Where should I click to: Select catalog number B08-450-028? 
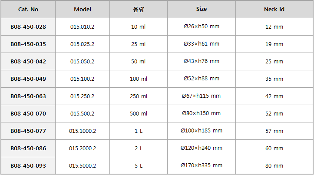[28, 26]
